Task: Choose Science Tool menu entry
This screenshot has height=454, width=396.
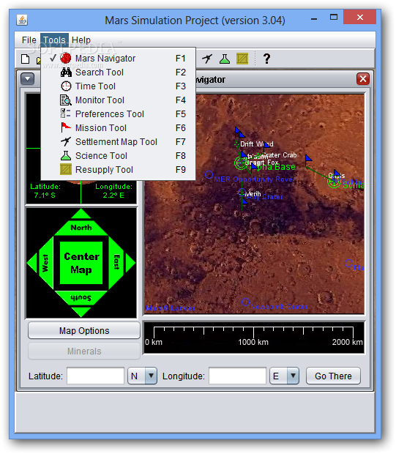Action: click(x=118, y=155)
